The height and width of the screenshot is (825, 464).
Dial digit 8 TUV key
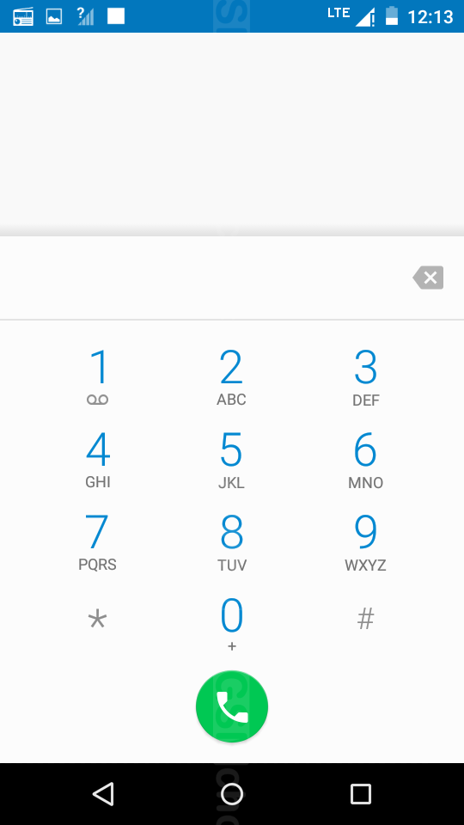pos(231,542)
